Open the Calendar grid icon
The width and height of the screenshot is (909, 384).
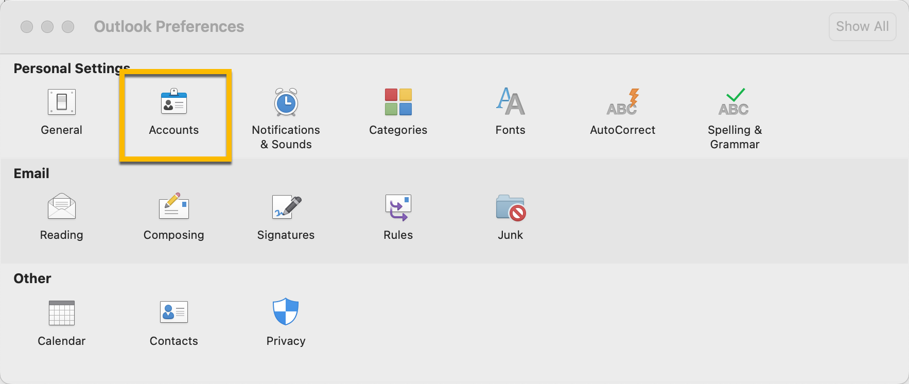point(62,312)
